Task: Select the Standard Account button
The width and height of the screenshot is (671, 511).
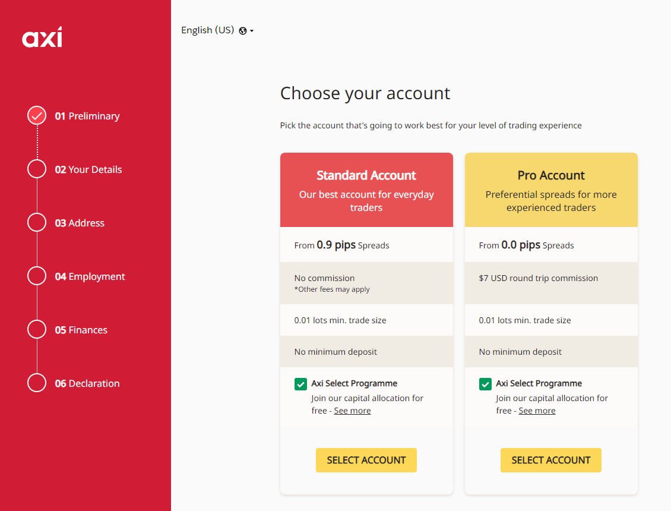Action: tap(366, 460)
